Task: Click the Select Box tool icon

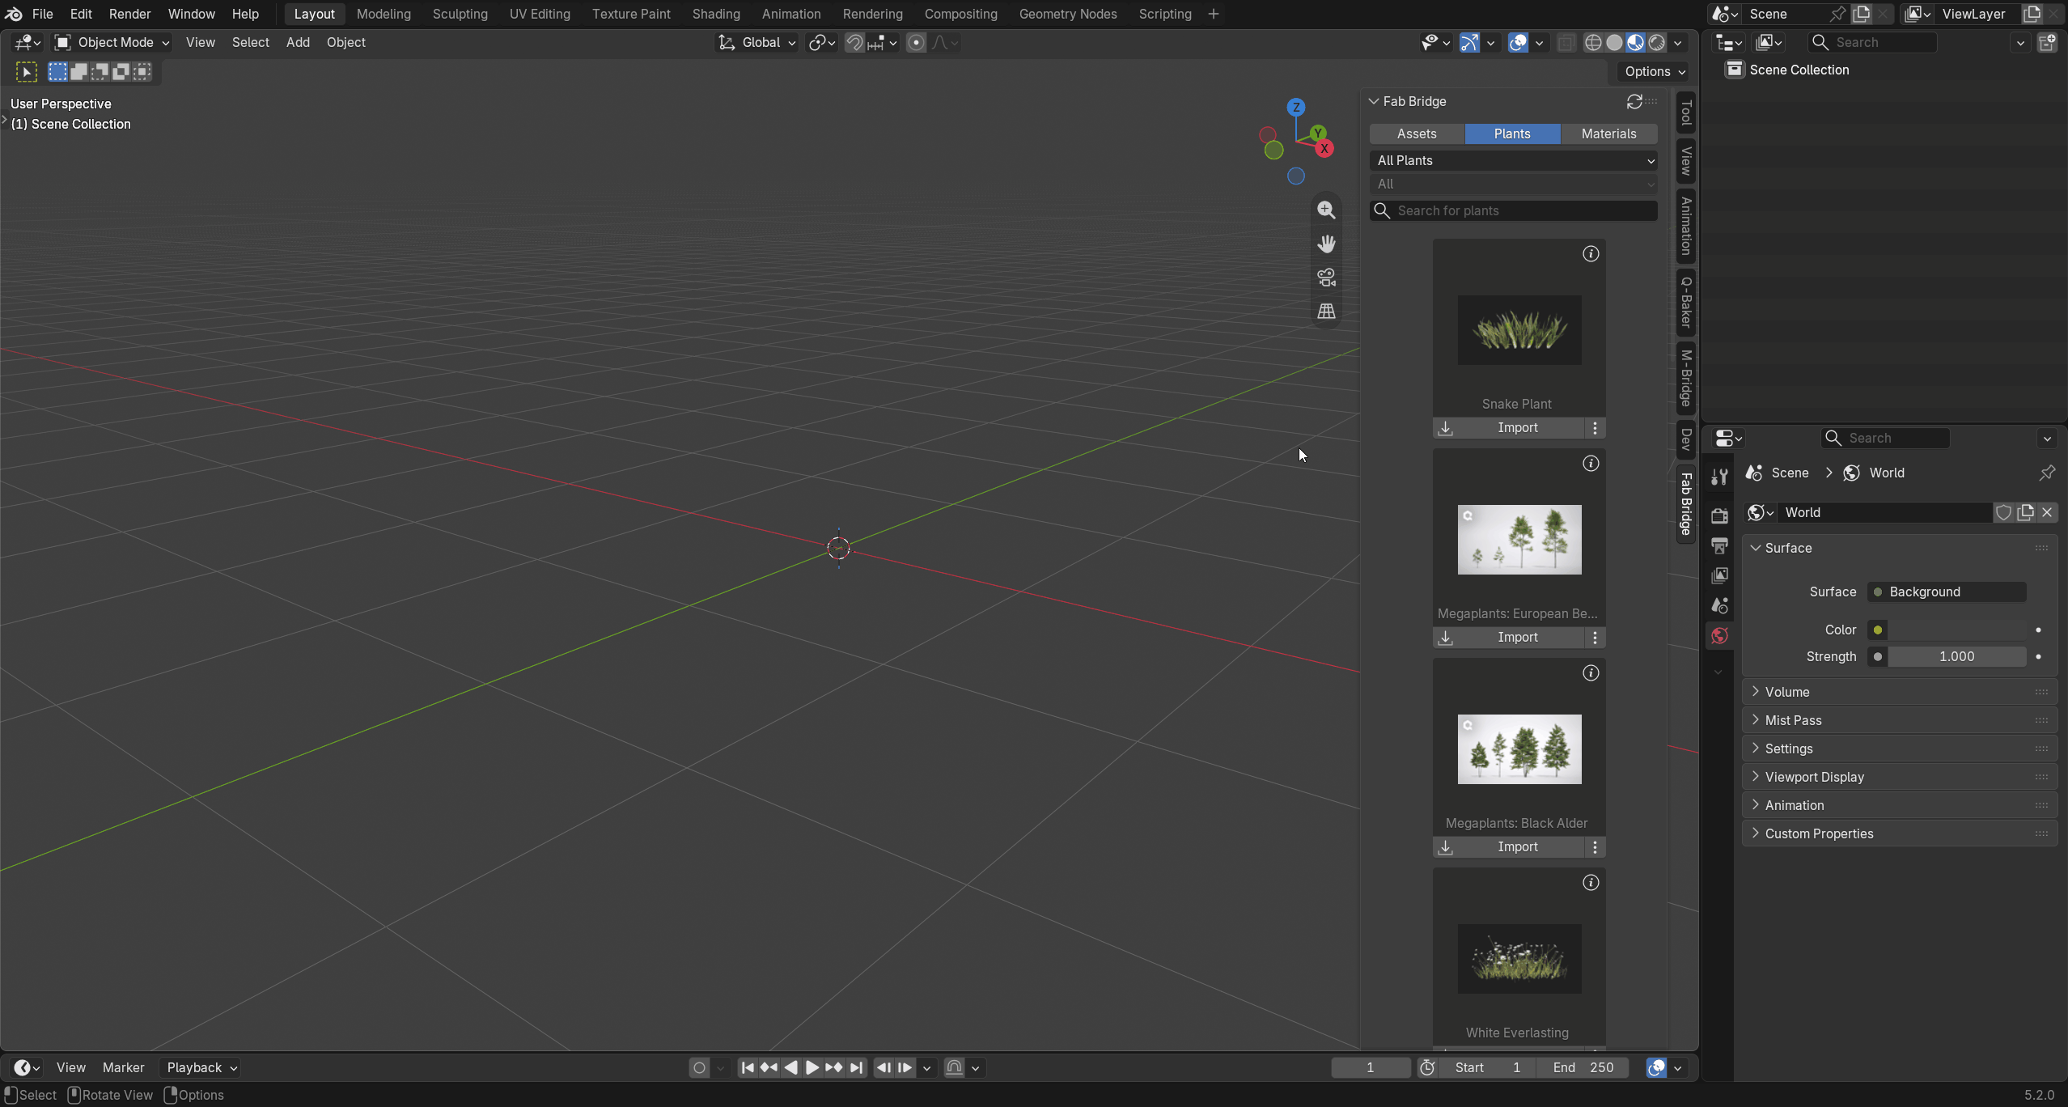Action: (26, 72)
